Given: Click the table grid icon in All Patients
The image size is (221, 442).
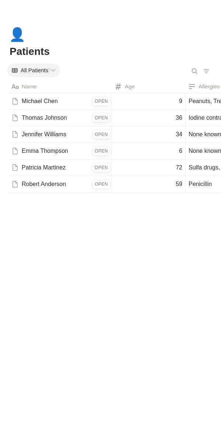Looking at the screenshot, I should 15,70.
